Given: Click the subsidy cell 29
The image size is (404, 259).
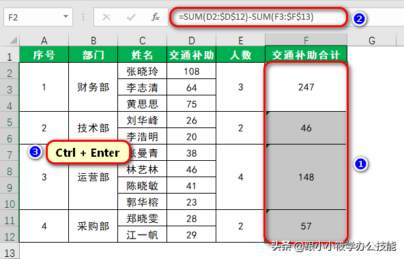Looking at the screenshot, I should (x=192, y=234).
